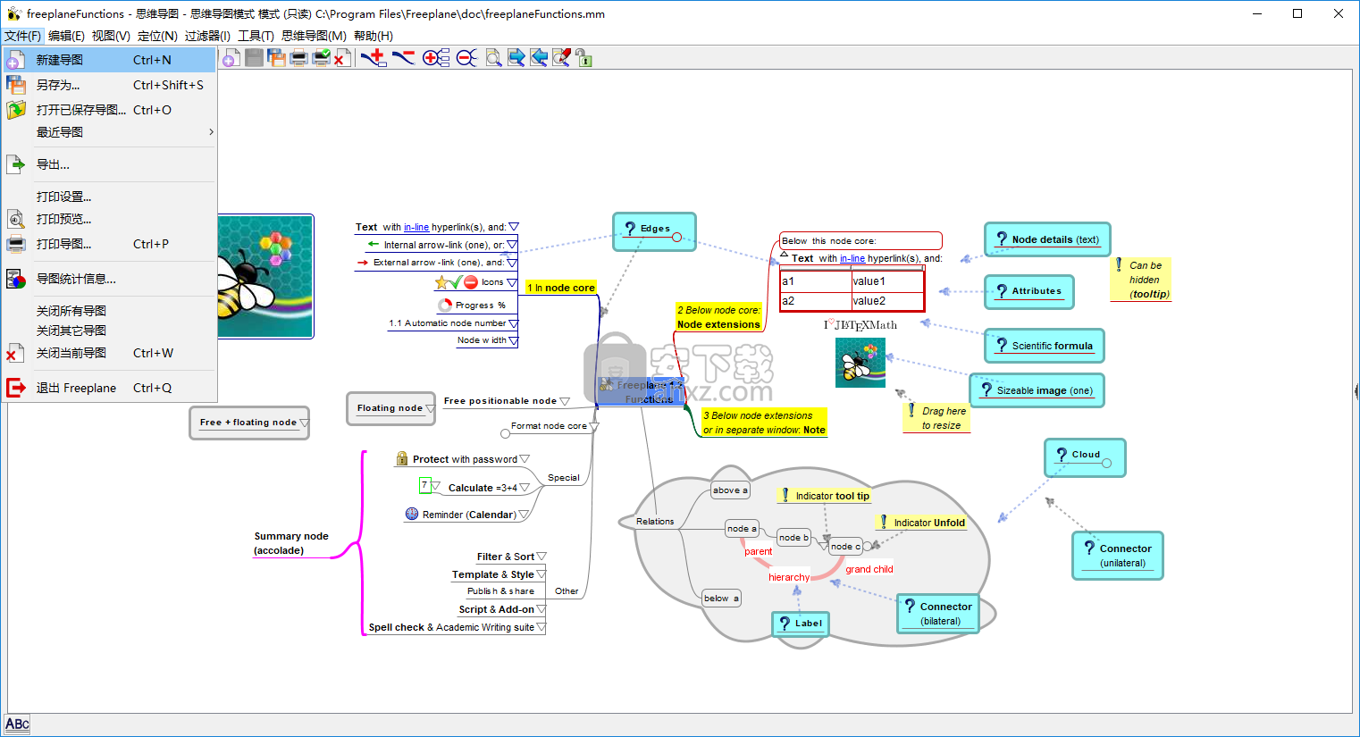Viewport: 1360px width, 737px height.
Task: Click the find magnifier toolbar icon
Action: click(493, 58)
